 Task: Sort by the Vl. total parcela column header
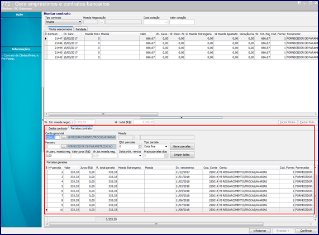point(106,167)
